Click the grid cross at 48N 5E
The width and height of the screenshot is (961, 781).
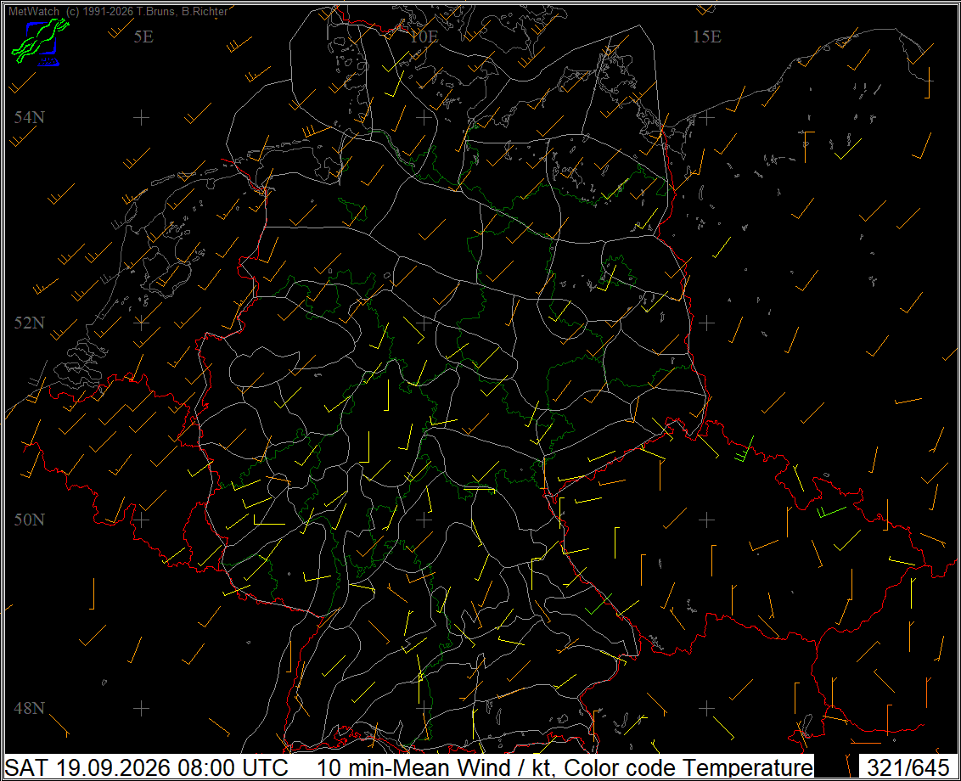pyautogui.click(x=142, y=709)
